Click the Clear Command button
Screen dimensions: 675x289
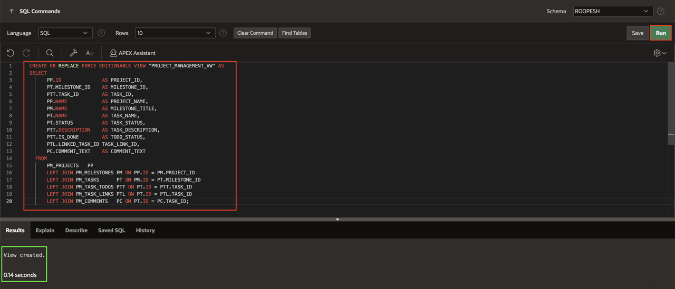click(x=255, y=33)
